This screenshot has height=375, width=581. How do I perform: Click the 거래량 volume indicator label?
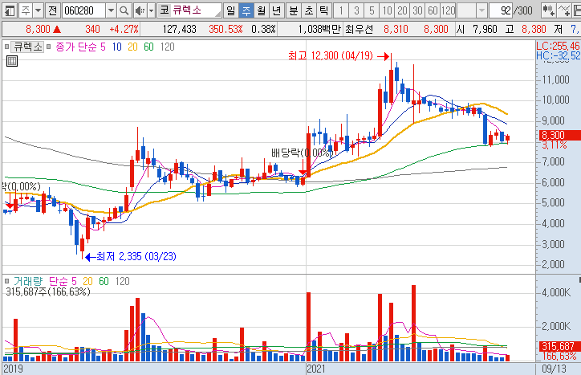pyautogui.click(x=28, y=281)
